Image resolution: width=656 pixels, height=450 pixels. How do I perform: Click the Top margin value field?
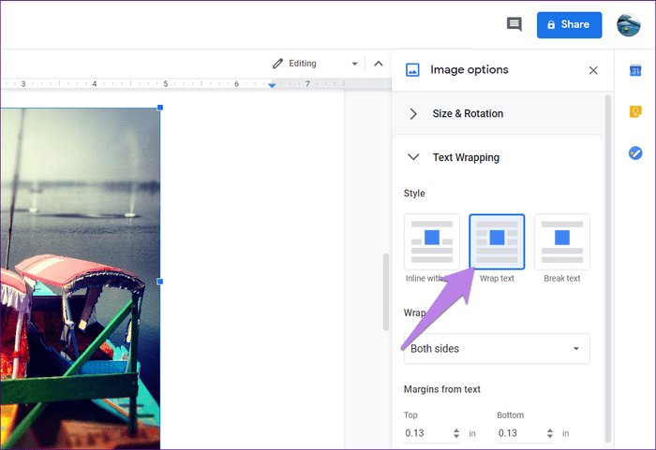(426, 433)
